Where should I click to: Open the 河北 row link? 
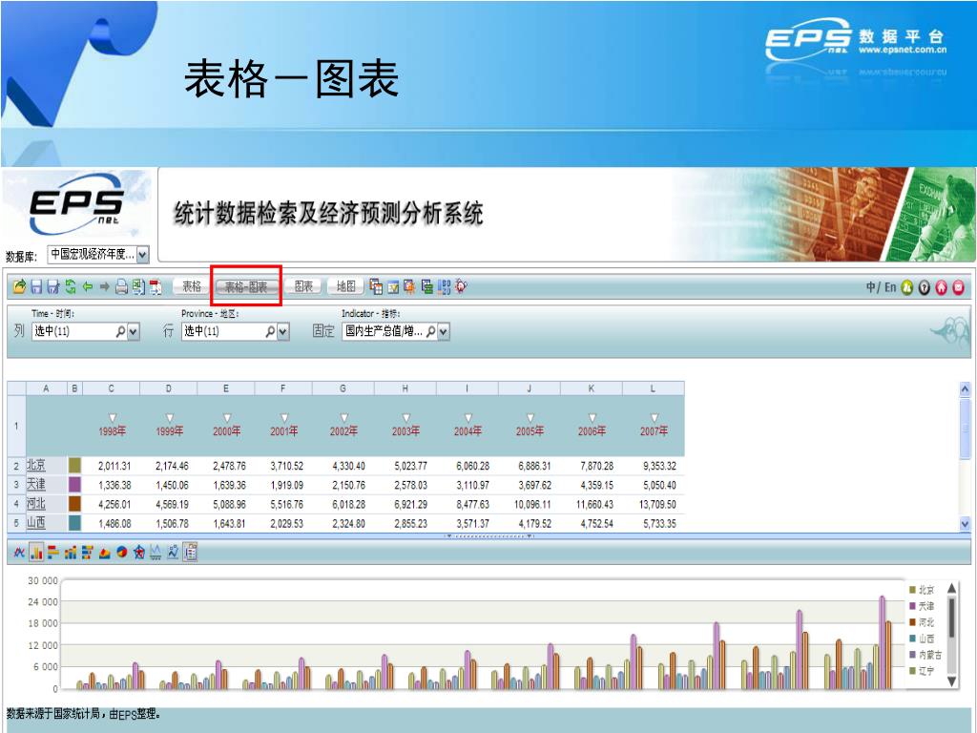click(x=36, y=504)
